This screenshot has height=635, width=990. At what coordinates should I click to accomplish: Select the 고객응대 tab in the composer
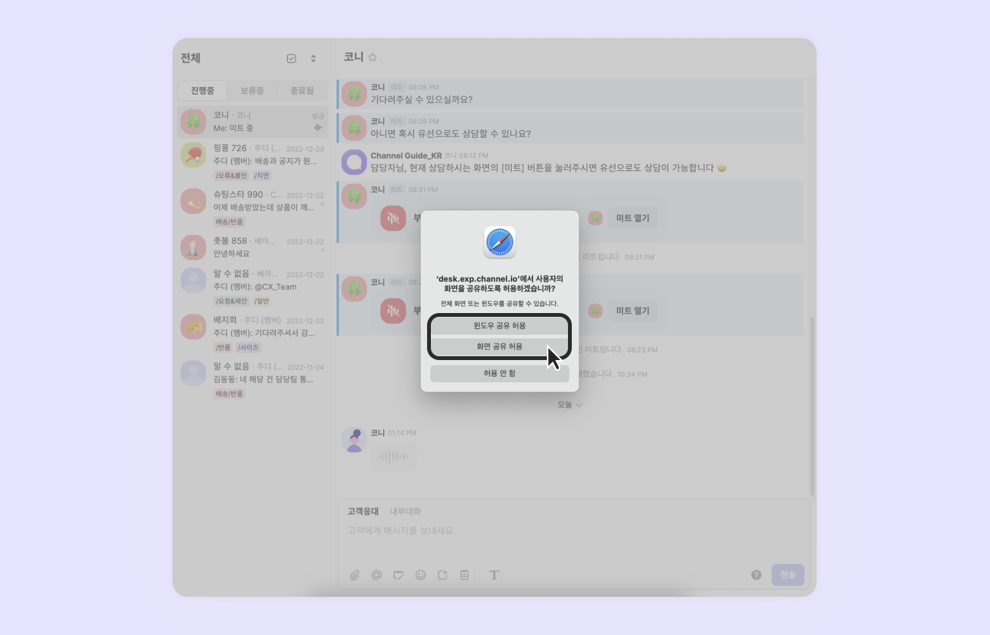click(x=363, y=511)
